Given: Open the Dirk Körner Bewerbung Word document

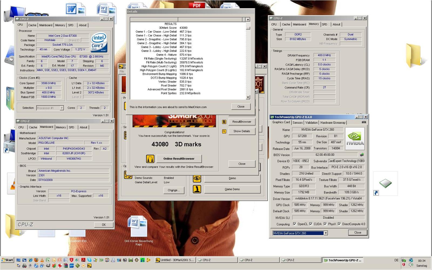Looking at the screenshot, I should 139,231.
